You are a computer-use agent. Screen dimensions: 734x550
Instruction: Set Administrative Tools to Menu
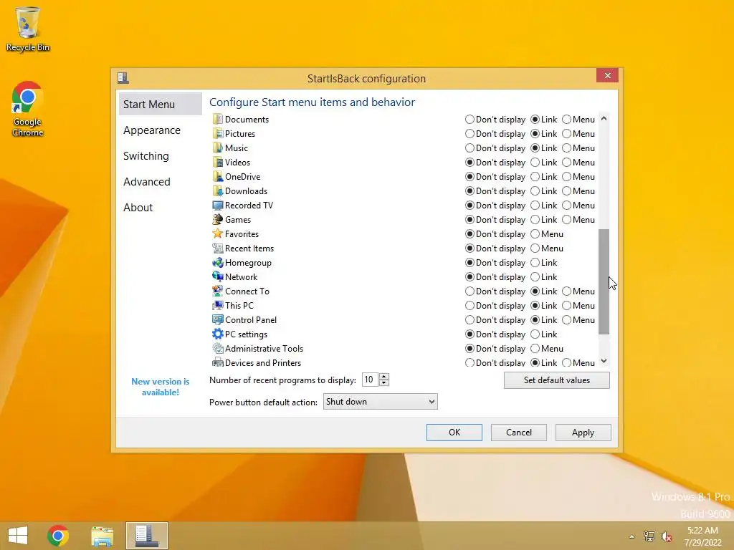pyautogui.click(x=535, y=349)
